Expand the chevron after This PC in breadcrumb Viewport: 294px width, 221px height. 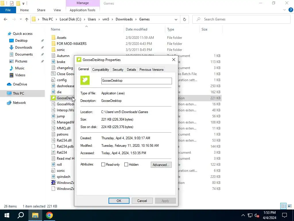point(56,19)
